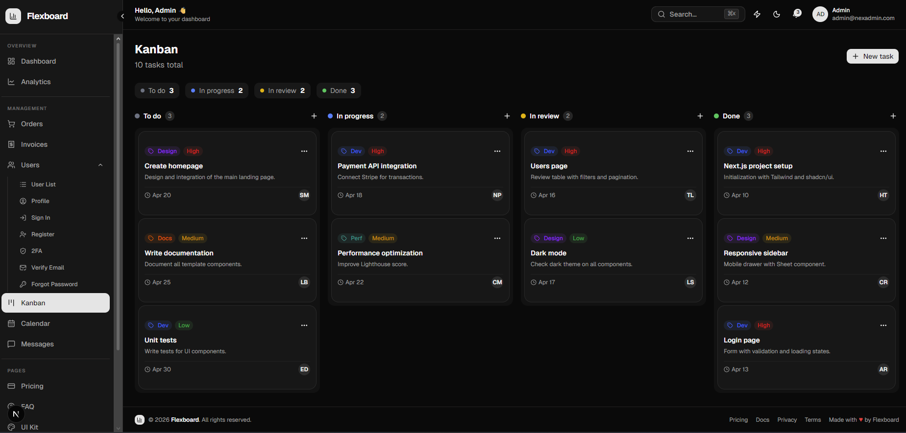Open Sign In submenu item
Viewport: 906px width, 433px height.
tap(62, 218)
